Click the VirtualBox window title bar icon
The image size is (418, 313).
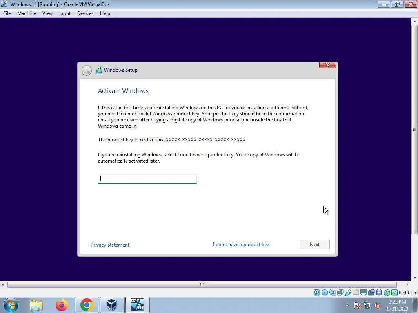[x=4, y=4]
